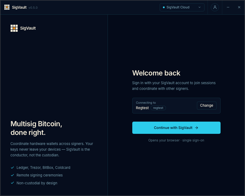This screenshot has height=196, width=245.
Task: Click the Welcome back heading
Action: 156,73
